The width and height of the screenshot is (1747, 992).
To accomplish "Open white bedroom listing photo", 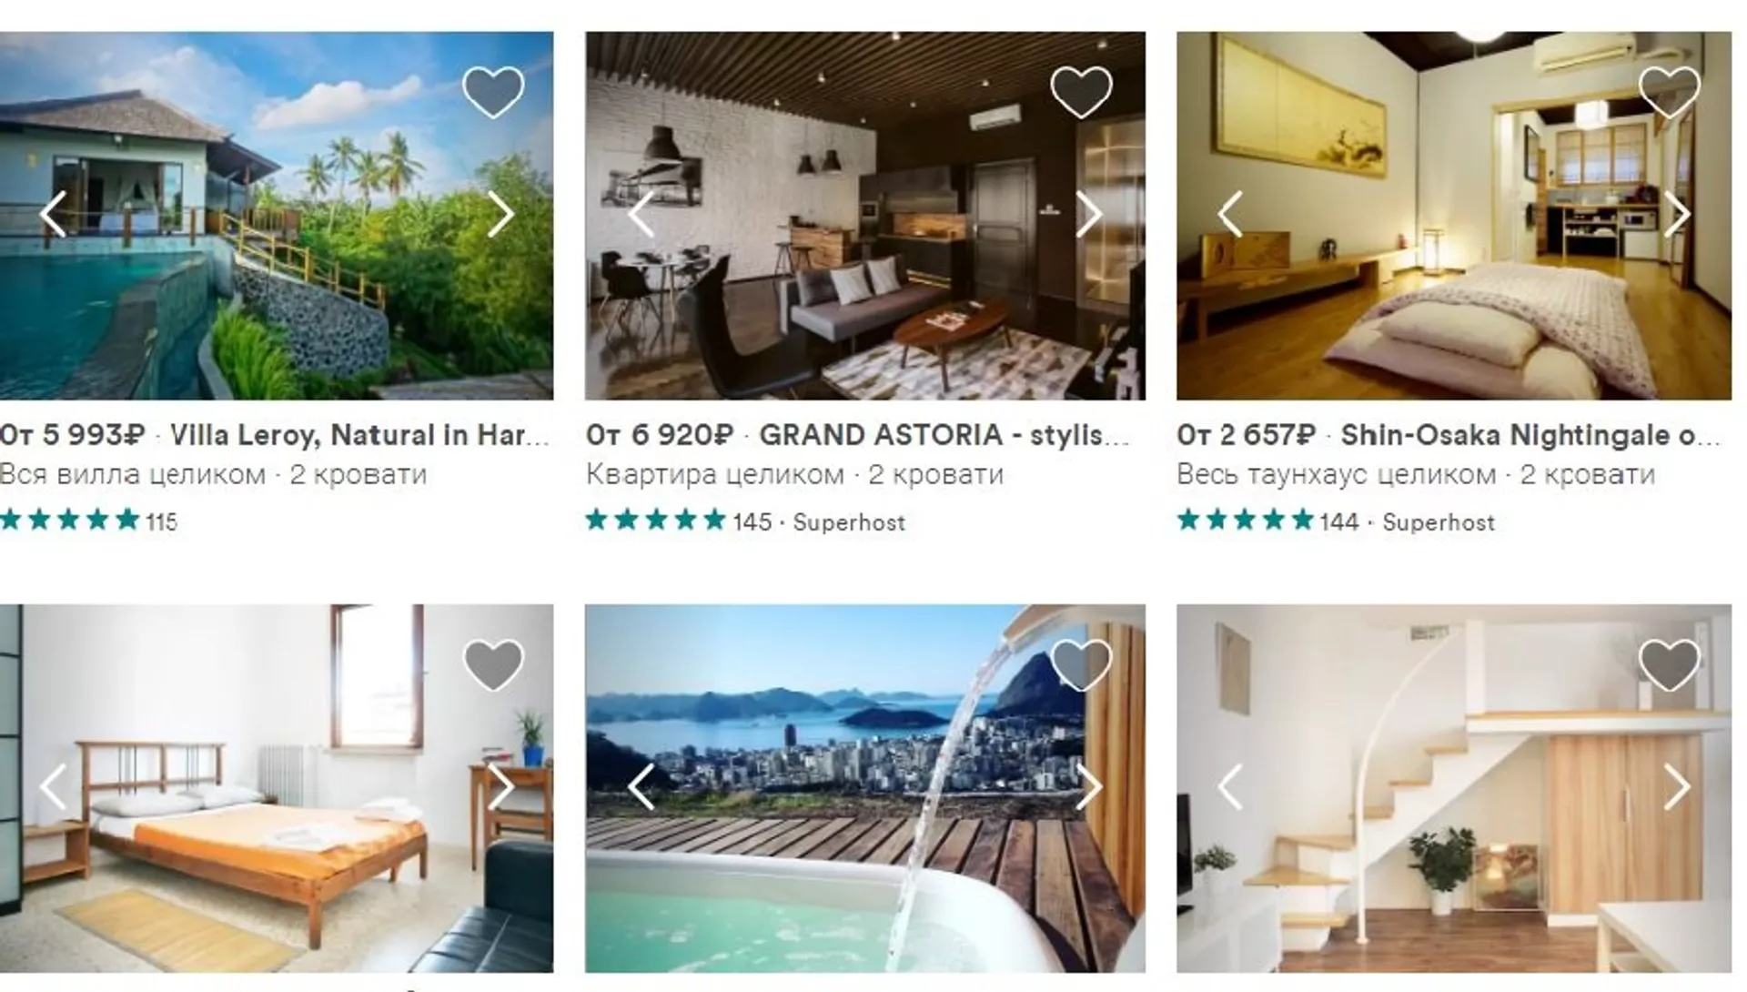I will (x=277, y=788).
